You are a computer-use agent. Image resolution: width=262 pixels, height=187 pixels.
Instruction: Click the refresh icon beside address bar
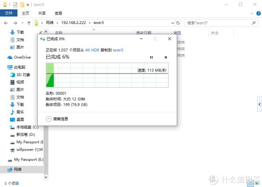179,22
